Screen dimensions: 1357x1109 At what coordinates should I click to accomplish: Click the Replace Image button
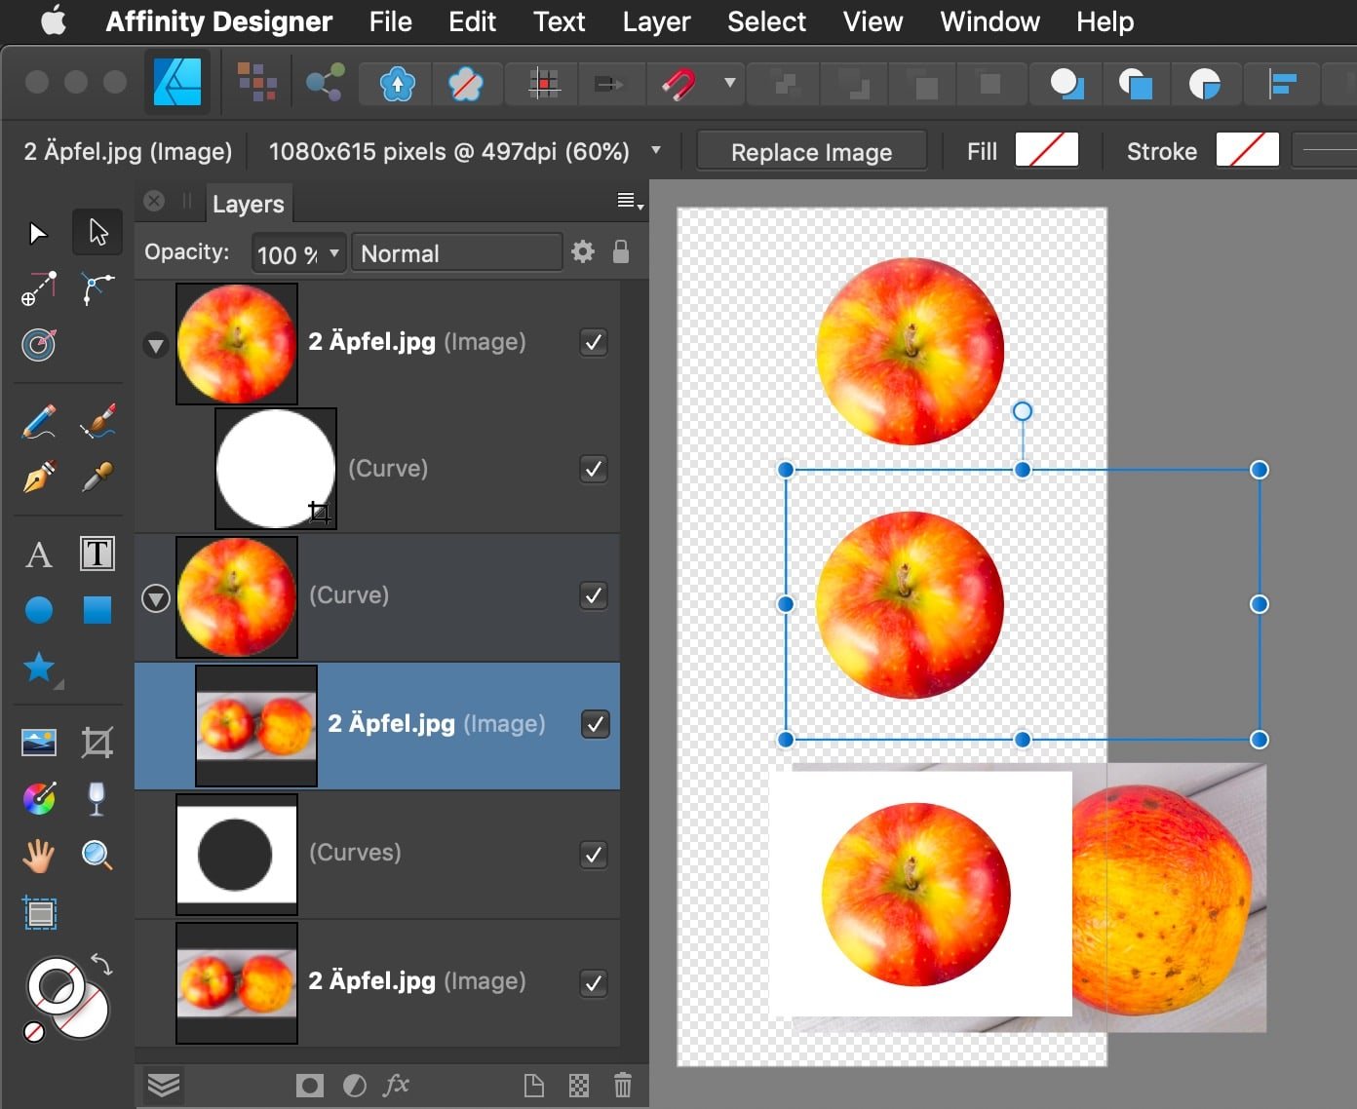click(x=811, y=152)
